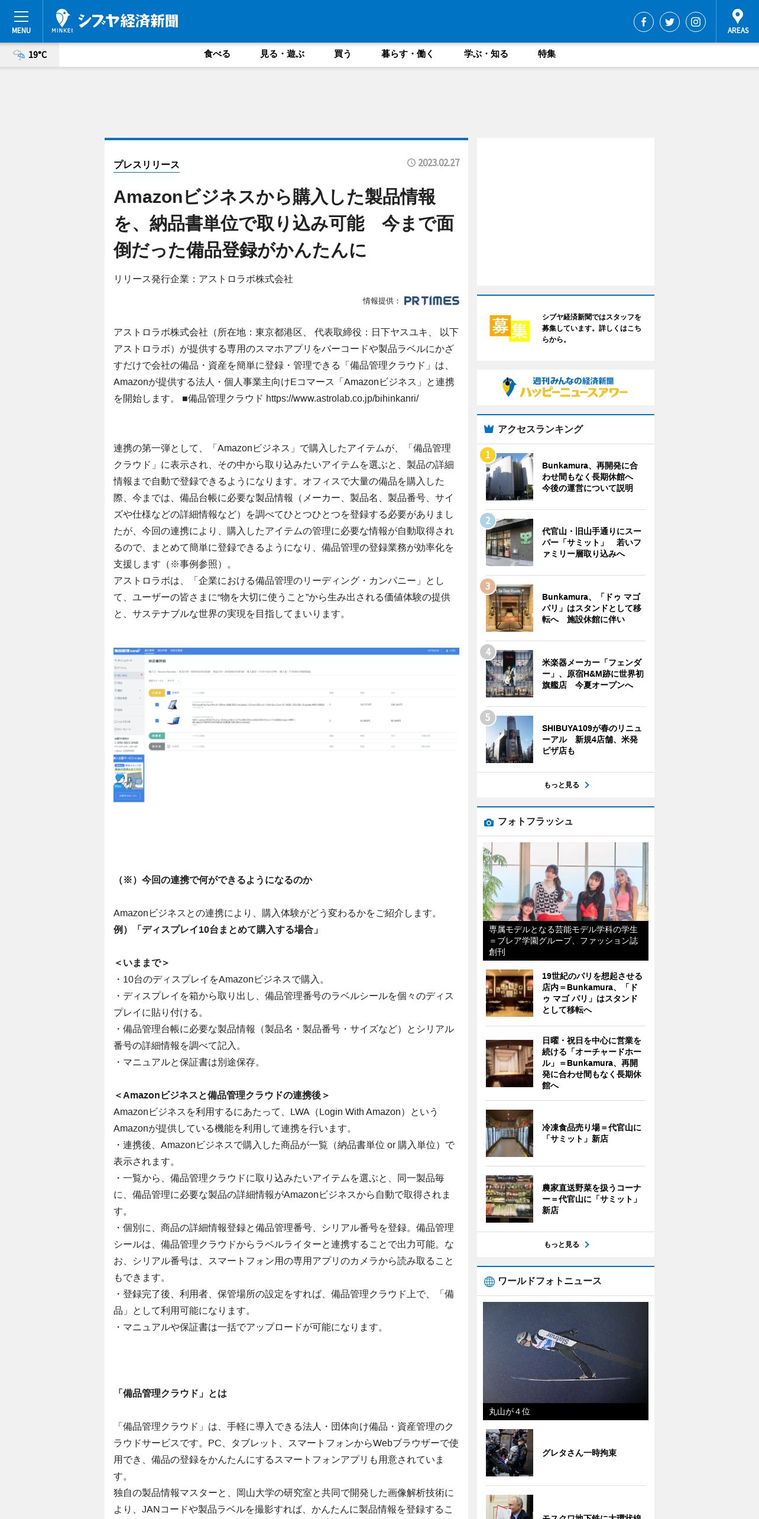
Task: Click the 専属モデルとなる芸能モデル学科 photo caption
Action: coord(566,941)
